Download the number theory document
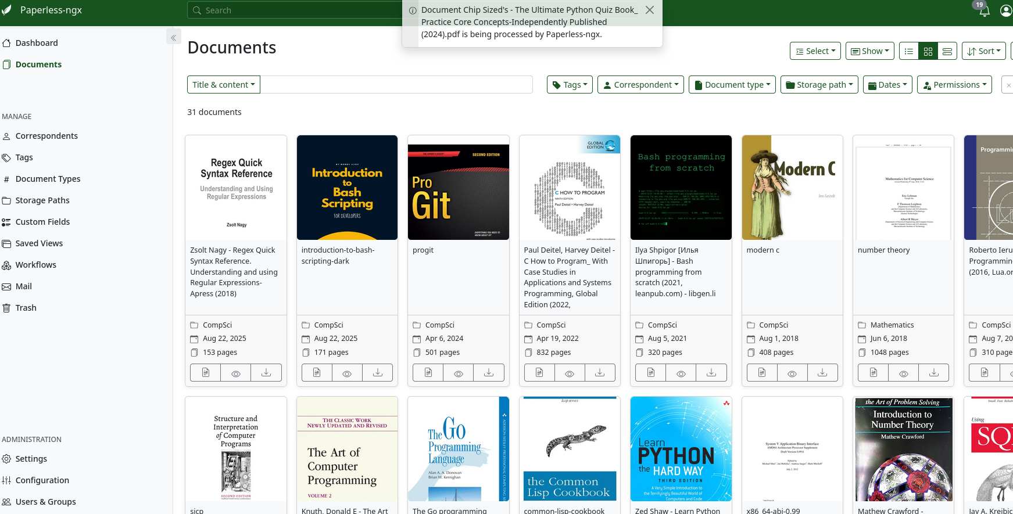The image size is (1013, 514). (x=933, y=373)
